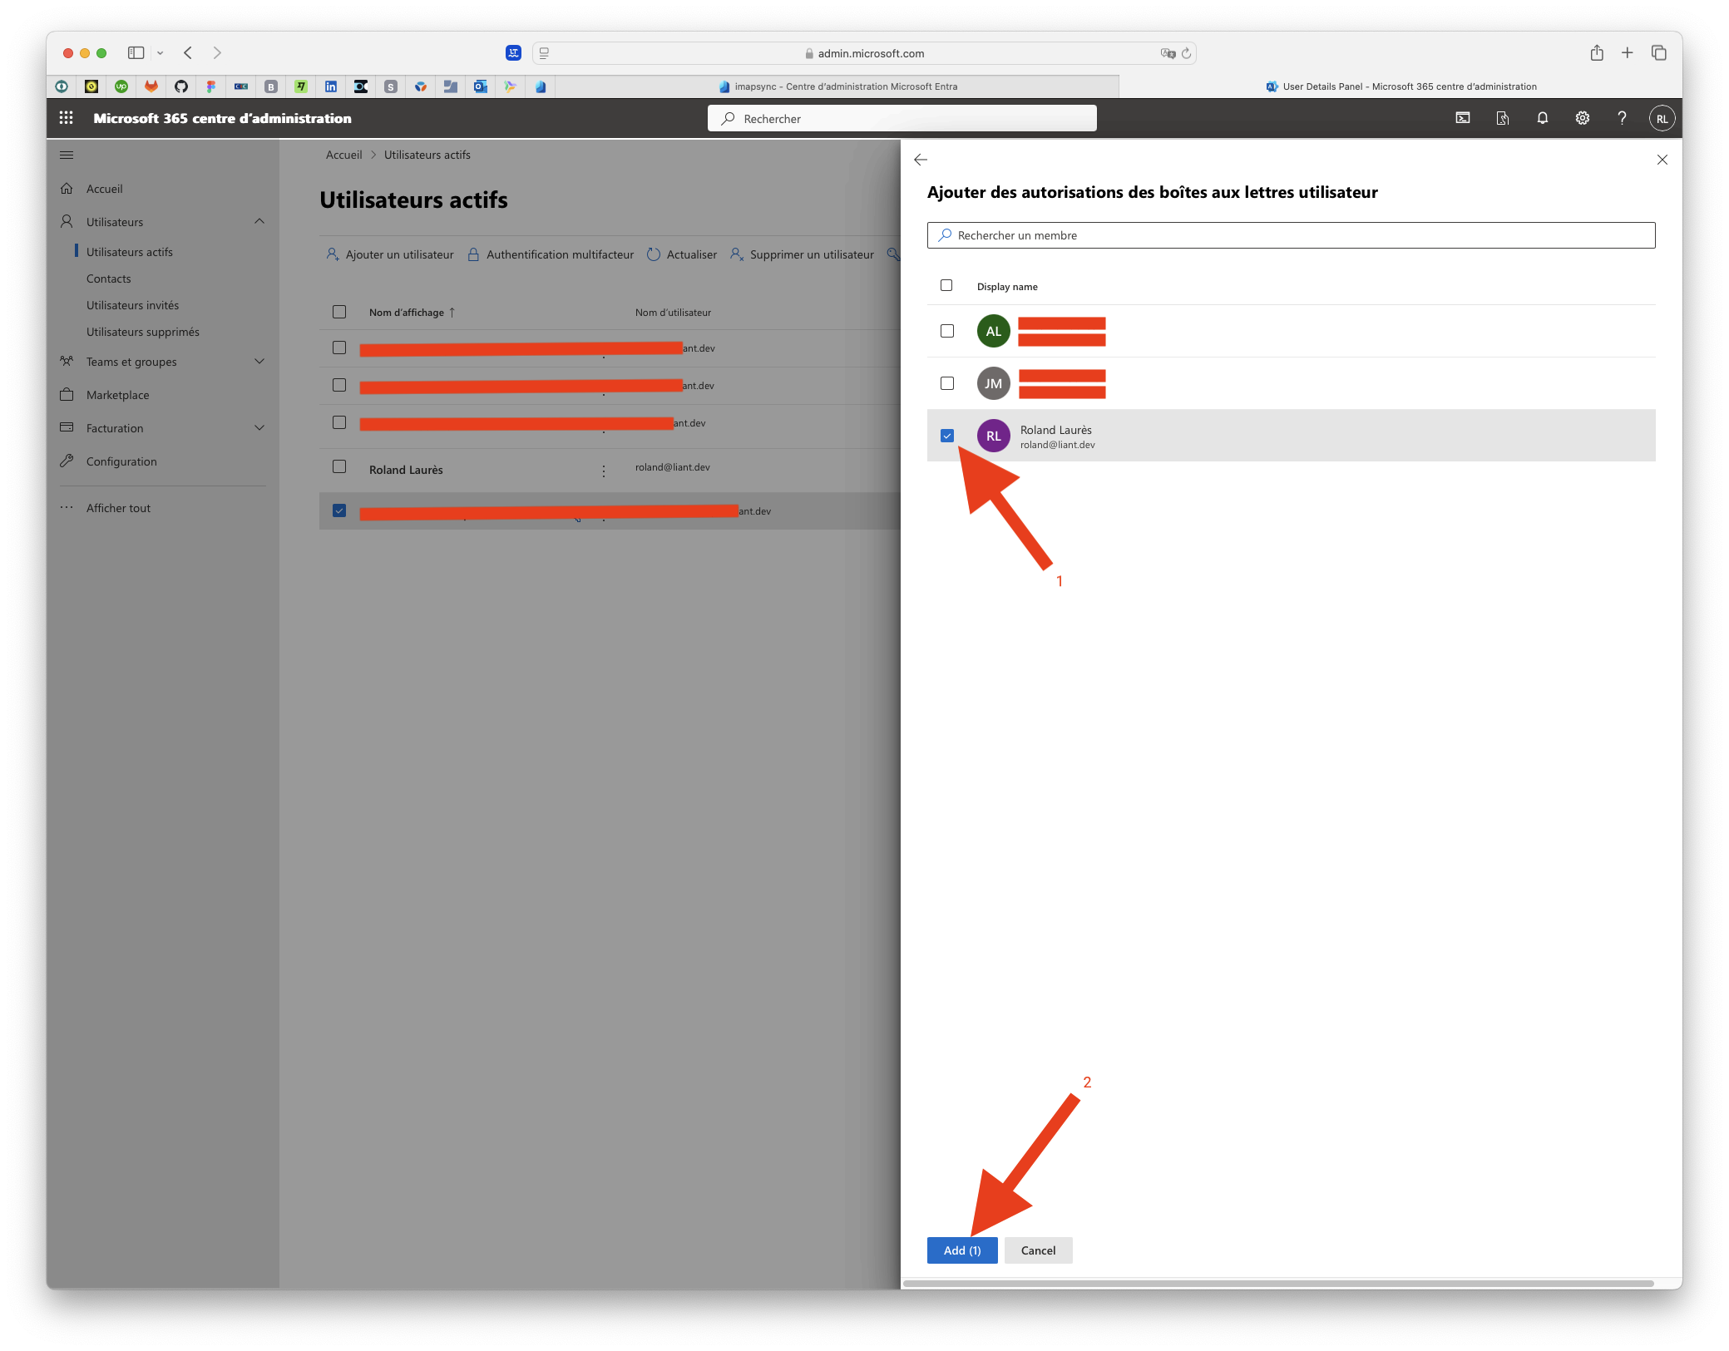Toggle the AL user checkbox
1729x1351 pixels.
tap(949, 330)
